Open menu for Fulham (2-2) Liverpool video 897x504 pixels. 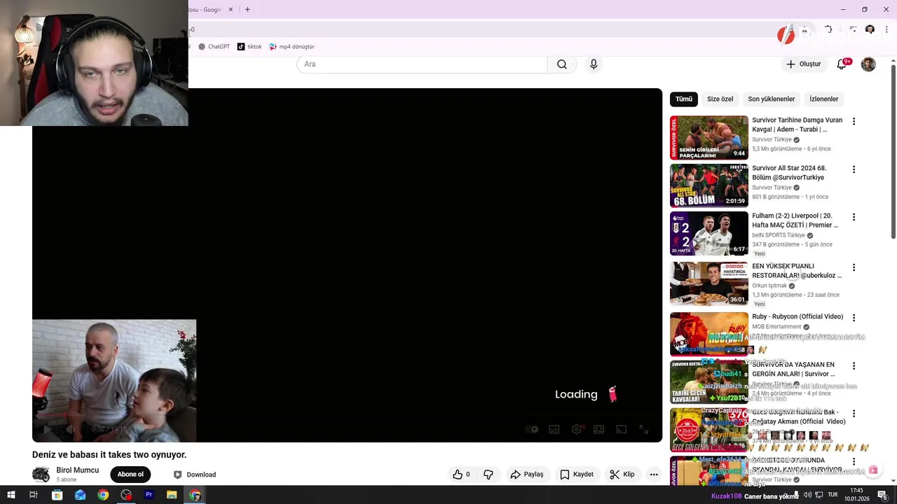[854, 218]
